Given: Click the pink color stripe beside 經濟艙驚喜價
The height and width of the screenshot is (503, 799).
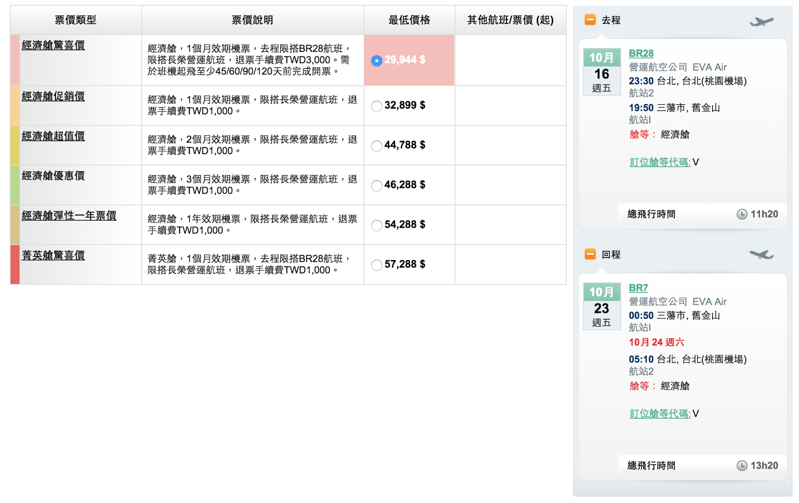Looking at the screenshot, I should click(x=14, y=59).
